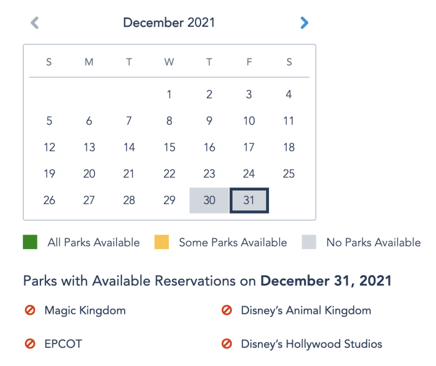Click unavailable icon beside Disney's Animal Kingdom
Screen dimensions: 436x366
coord(227,310)
